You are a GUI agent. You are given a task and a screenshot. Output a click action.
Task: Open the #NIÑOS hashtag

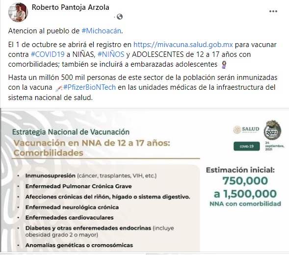(x=111, y=54)
